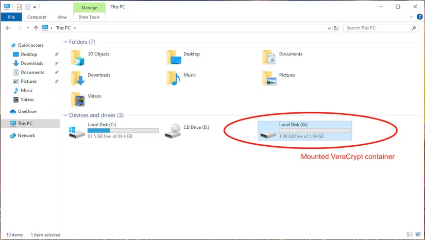
Task: Switch to the View ribbon tab
Action: tap(62, 17)
